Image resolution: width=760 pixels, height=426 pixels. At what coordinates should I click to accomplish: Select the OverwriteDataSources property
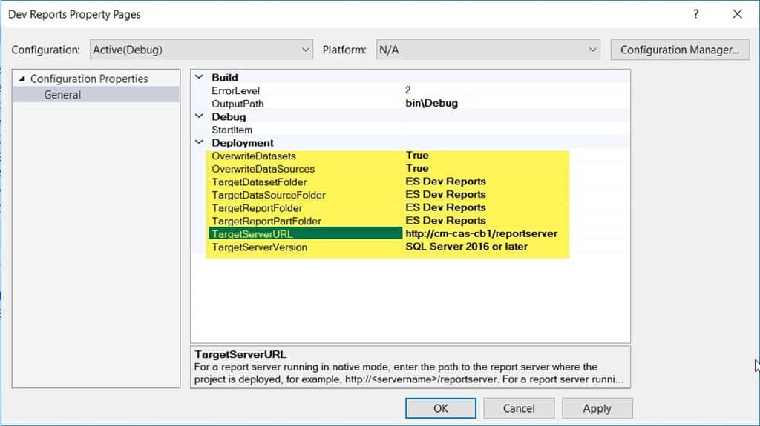point(263,169)
